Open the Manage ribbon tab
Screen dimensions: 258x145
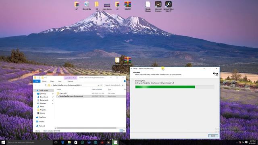point(70,81)
